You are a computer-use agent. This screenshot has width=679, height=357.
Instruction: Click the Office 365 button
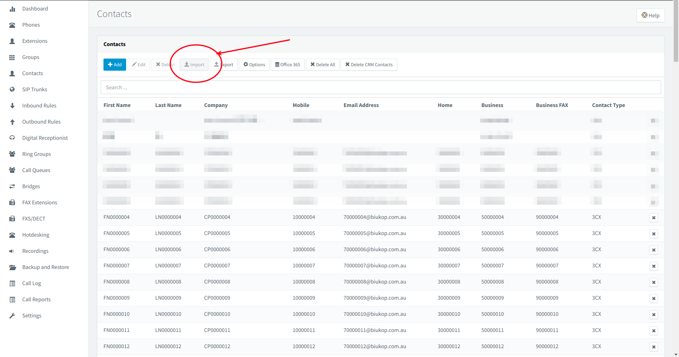[x=288, y=65]
